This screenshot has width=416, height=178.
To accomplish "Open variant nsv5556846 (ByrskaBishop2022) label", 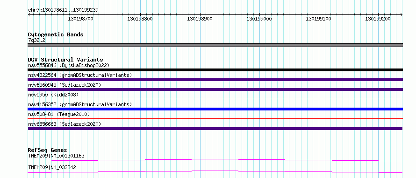I will 69,65.
